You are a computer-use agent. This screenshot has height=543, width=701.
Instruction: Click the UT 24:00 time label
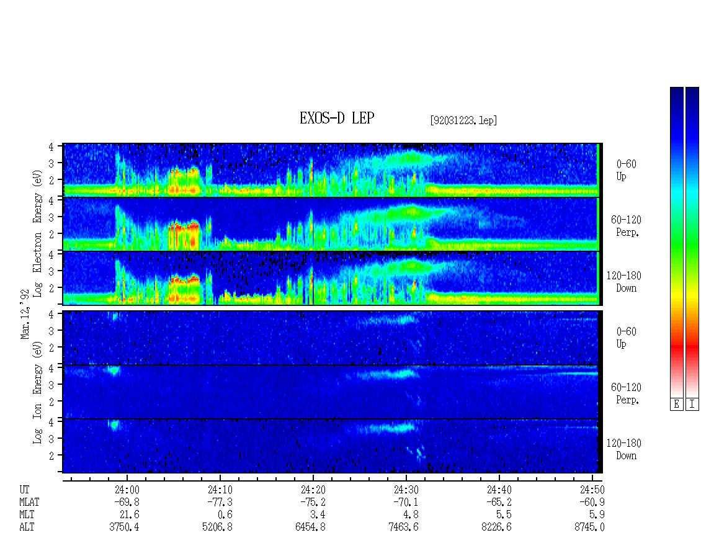127,490
